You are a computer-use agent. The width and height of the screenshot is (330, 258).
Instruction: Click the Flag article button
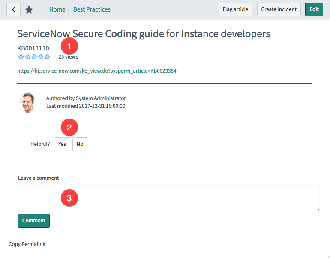point(235,9)
